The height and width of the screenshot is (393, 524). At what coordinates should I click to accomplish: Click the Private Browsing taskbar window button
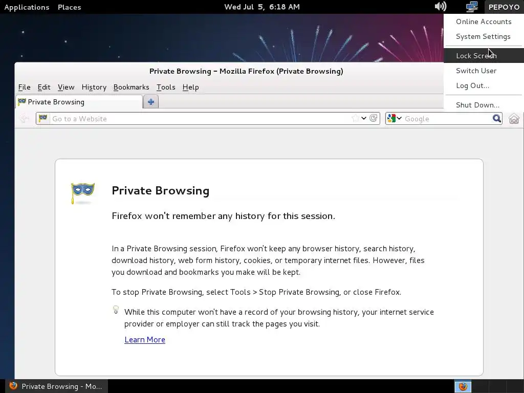(x=56, y=386)
